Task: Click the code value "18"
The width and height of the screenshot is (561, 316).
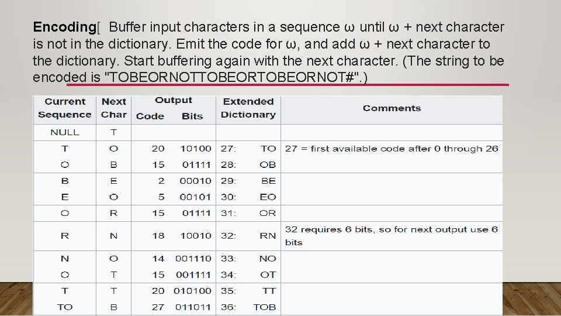Action: pyautogui.click(x=158, y=236)
